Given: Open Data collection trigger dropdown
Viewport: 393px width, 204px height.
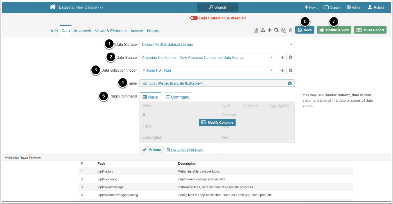Looking at the screenshot, I should coord(207,70).
